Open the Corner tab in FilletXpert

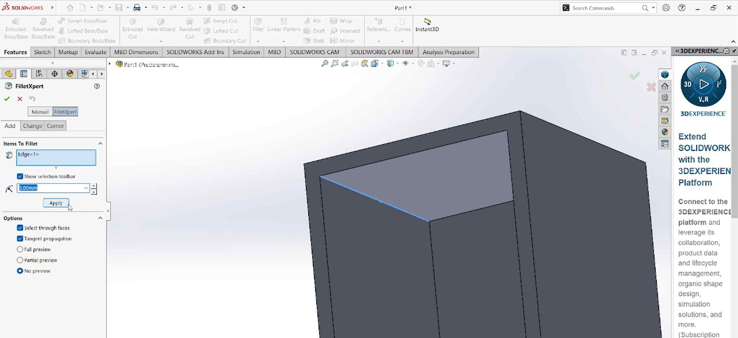[x=55, y=126]
